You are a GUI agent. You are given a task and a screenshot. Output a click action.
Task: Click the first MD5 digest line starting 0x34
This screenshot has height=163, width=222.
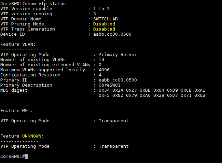[x=152, y=90]
